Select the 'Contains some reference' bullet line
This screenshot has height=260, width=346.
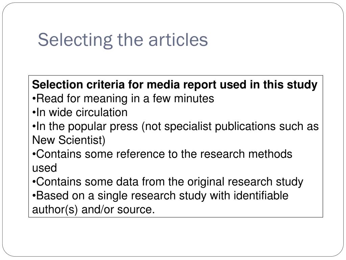pyautogui.click(x=162, y=154)
